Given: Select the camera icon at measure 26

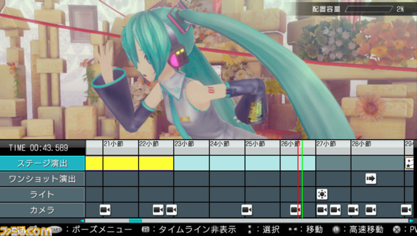Looking at the screenshot, I should (295, 210).
